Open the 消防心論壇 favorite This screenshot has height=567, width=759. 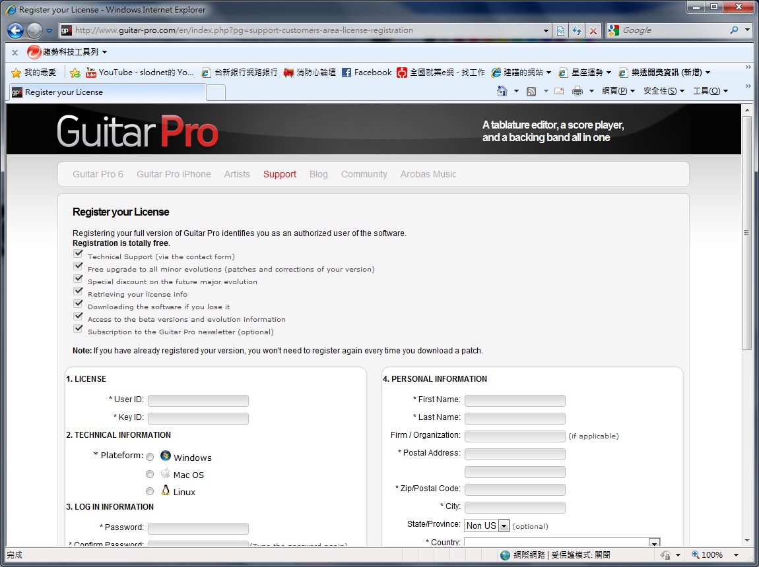(x=310, y=73)
